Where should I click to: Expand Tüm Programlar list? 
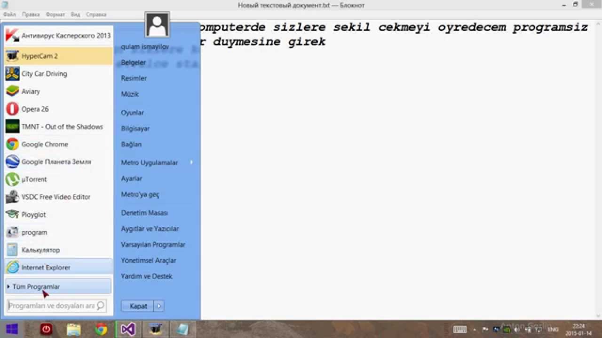click(58, 286)
